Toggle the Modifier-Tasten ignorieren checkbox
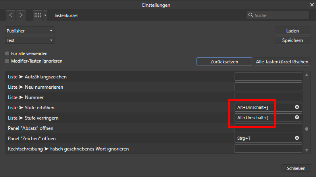 [7, 61]
